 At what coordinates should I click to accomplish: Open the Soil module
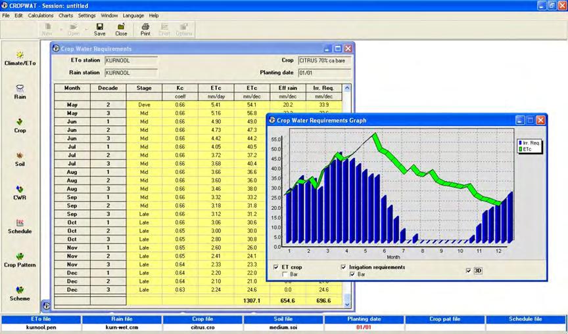20,159
